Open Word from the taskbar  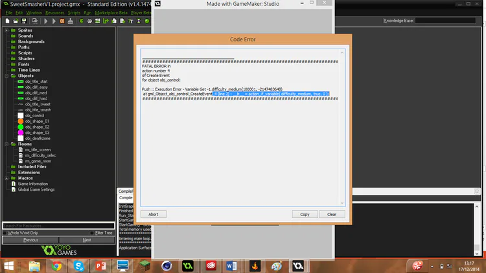coord(231,266)
